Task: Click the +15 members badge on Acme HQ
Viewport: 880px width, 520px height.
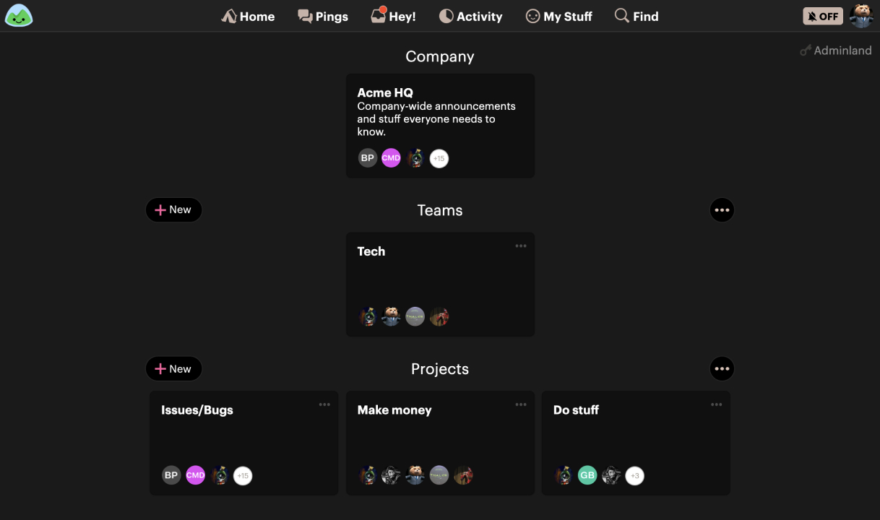Action: (439, 158)
